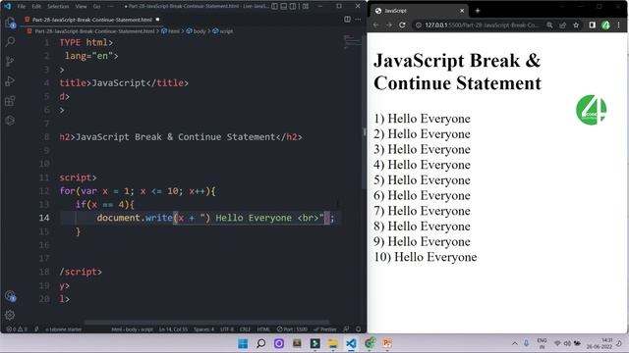The image size is (629, 353).
Task: Open PowerPoint from the taskbar
Action: point(387,343)
